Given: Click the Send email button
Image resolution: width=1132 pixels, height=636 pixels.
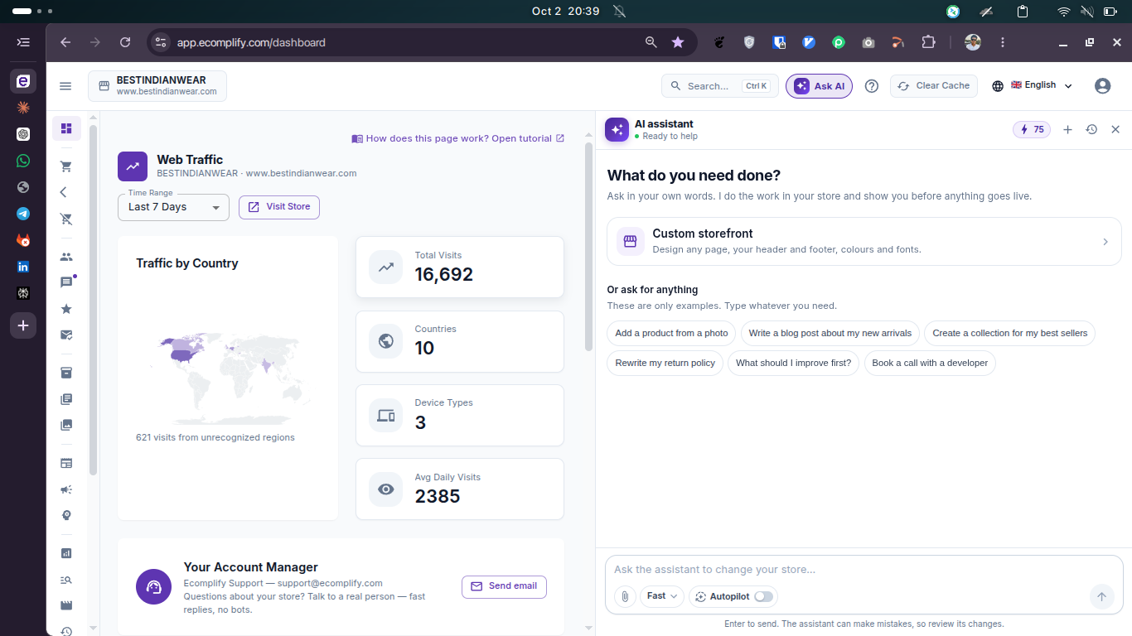Looking at the screenshot, I should pyautogui.click(x=504, y=586).
